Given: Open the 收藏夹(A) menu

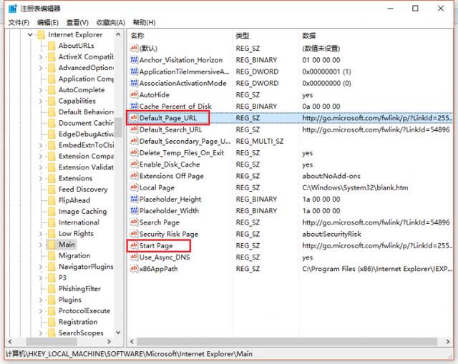Looking at the screenshot, I should 111,22.
